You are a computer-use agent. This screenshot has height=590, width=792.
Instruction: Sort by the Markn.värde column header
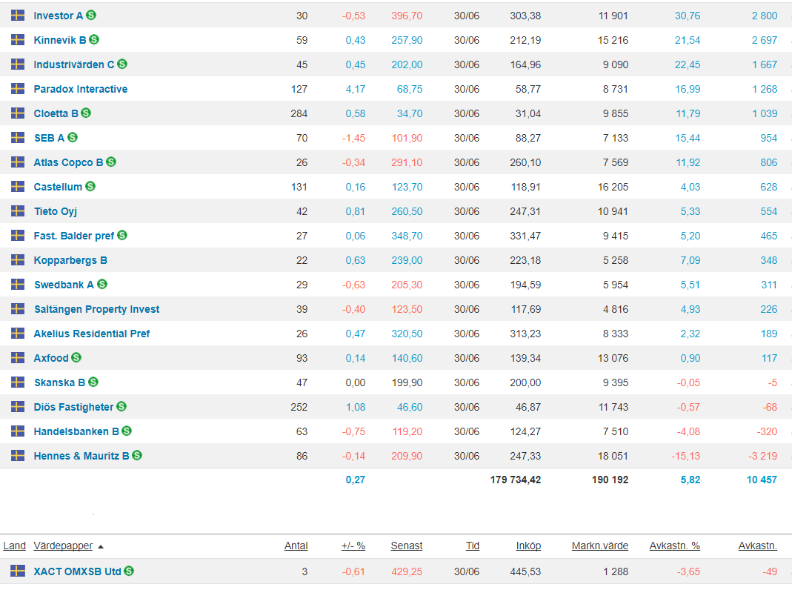click(599, 546)
